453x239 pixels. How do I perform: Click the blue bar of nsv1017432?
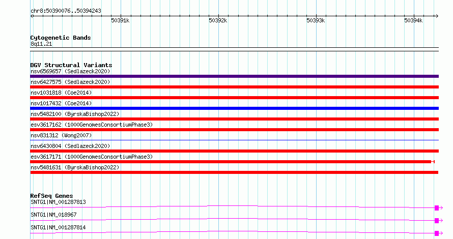tap(234, 108)
